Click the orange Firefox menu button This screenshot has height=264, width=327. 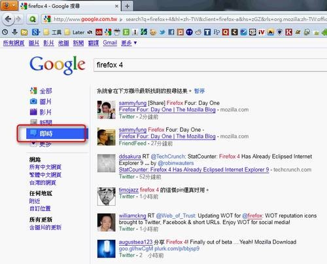click(9, 5)
